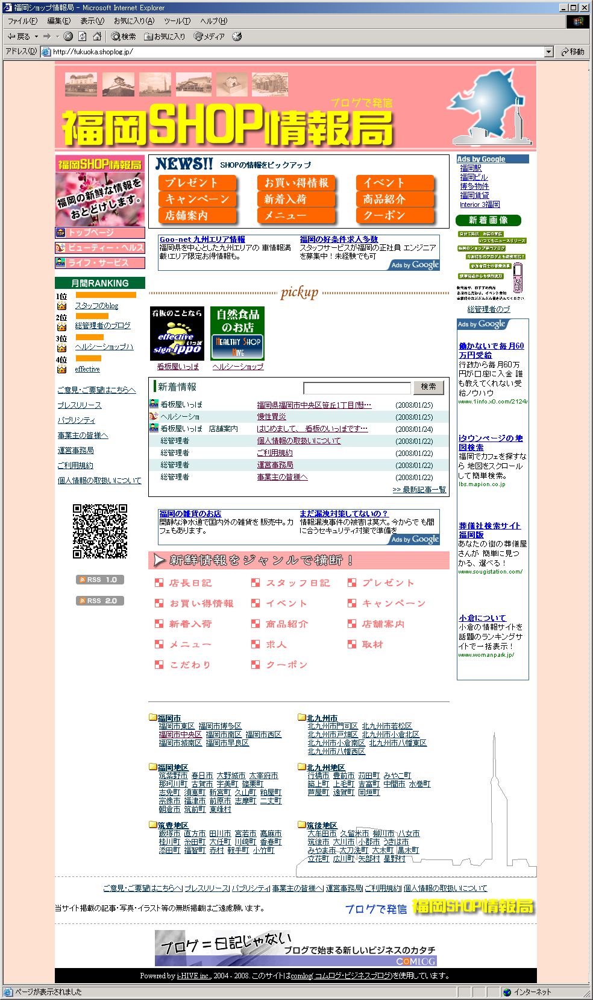
Task: Open the 自然食品のお店 pickup thumbnail
Action: point(237,334)
